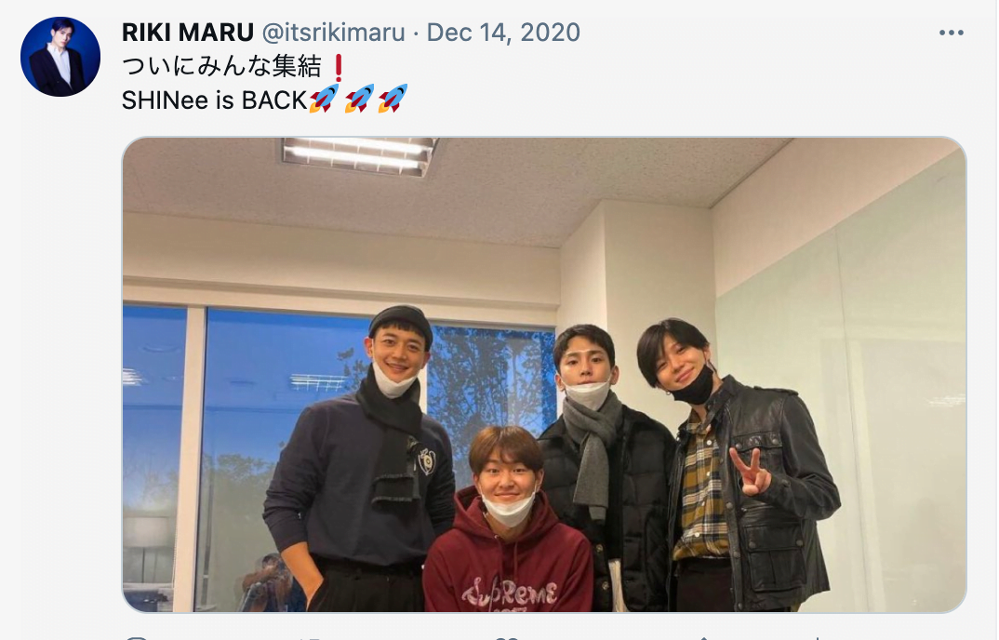The height and width of the screenshot is (640, 999).
Task: Click the reply icon below the photo
Action: 137,637
